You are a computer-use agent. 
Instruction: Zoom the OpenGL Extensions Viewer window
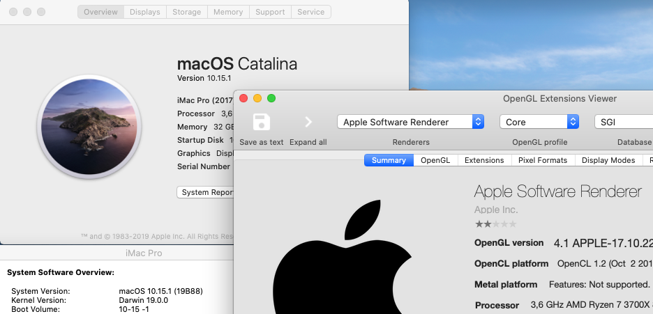(x=271, y=98)
